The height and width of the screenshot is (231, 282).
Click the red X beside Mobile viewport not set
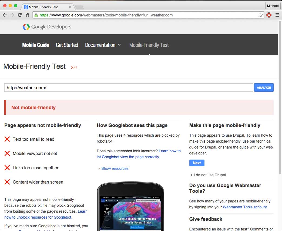coord(7,153)
